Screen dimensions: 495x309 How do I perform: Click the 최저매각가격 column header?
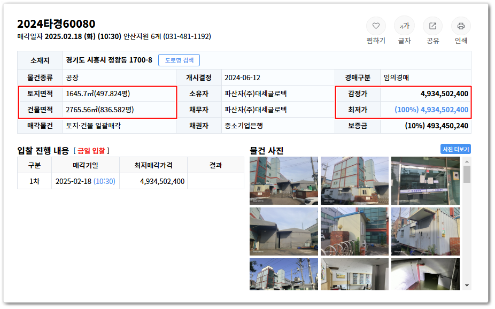click(153, 165)
